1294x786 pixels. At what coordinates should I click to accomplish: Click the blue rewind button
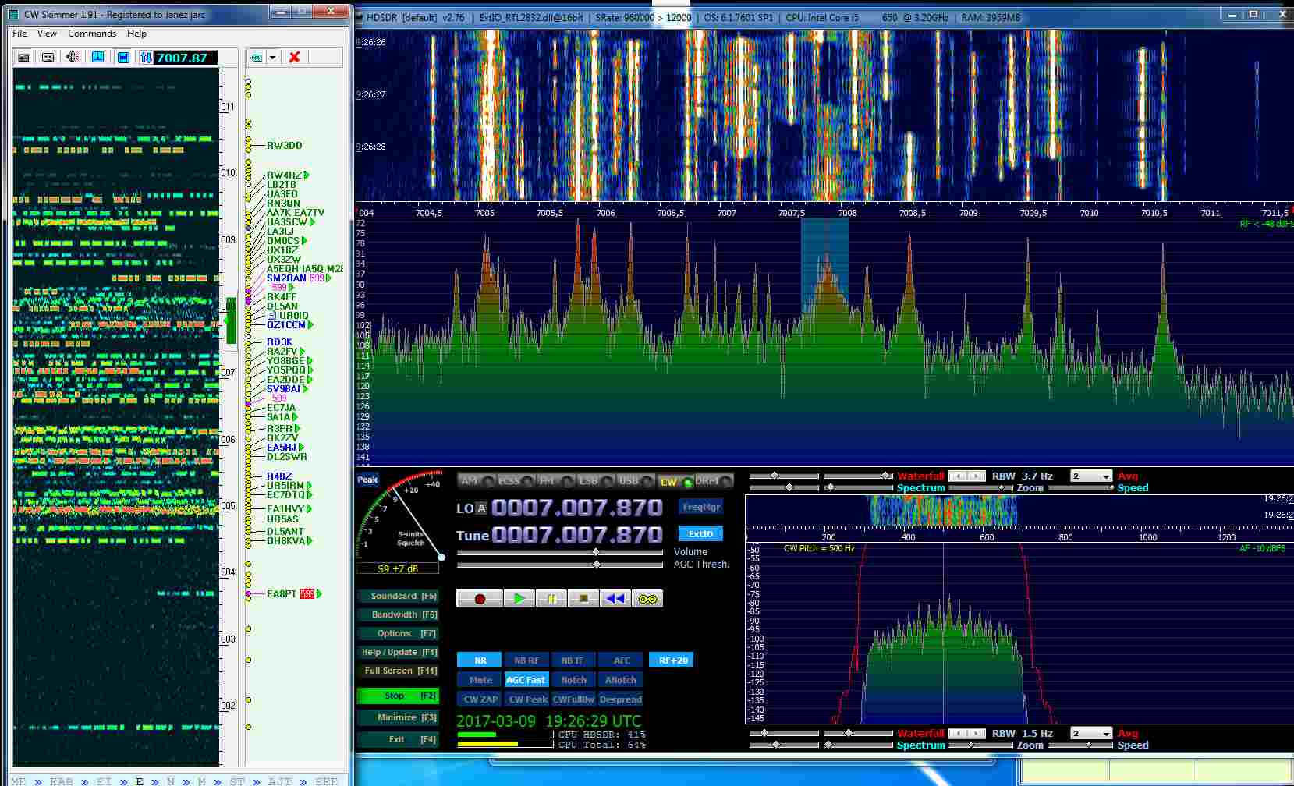615,599
